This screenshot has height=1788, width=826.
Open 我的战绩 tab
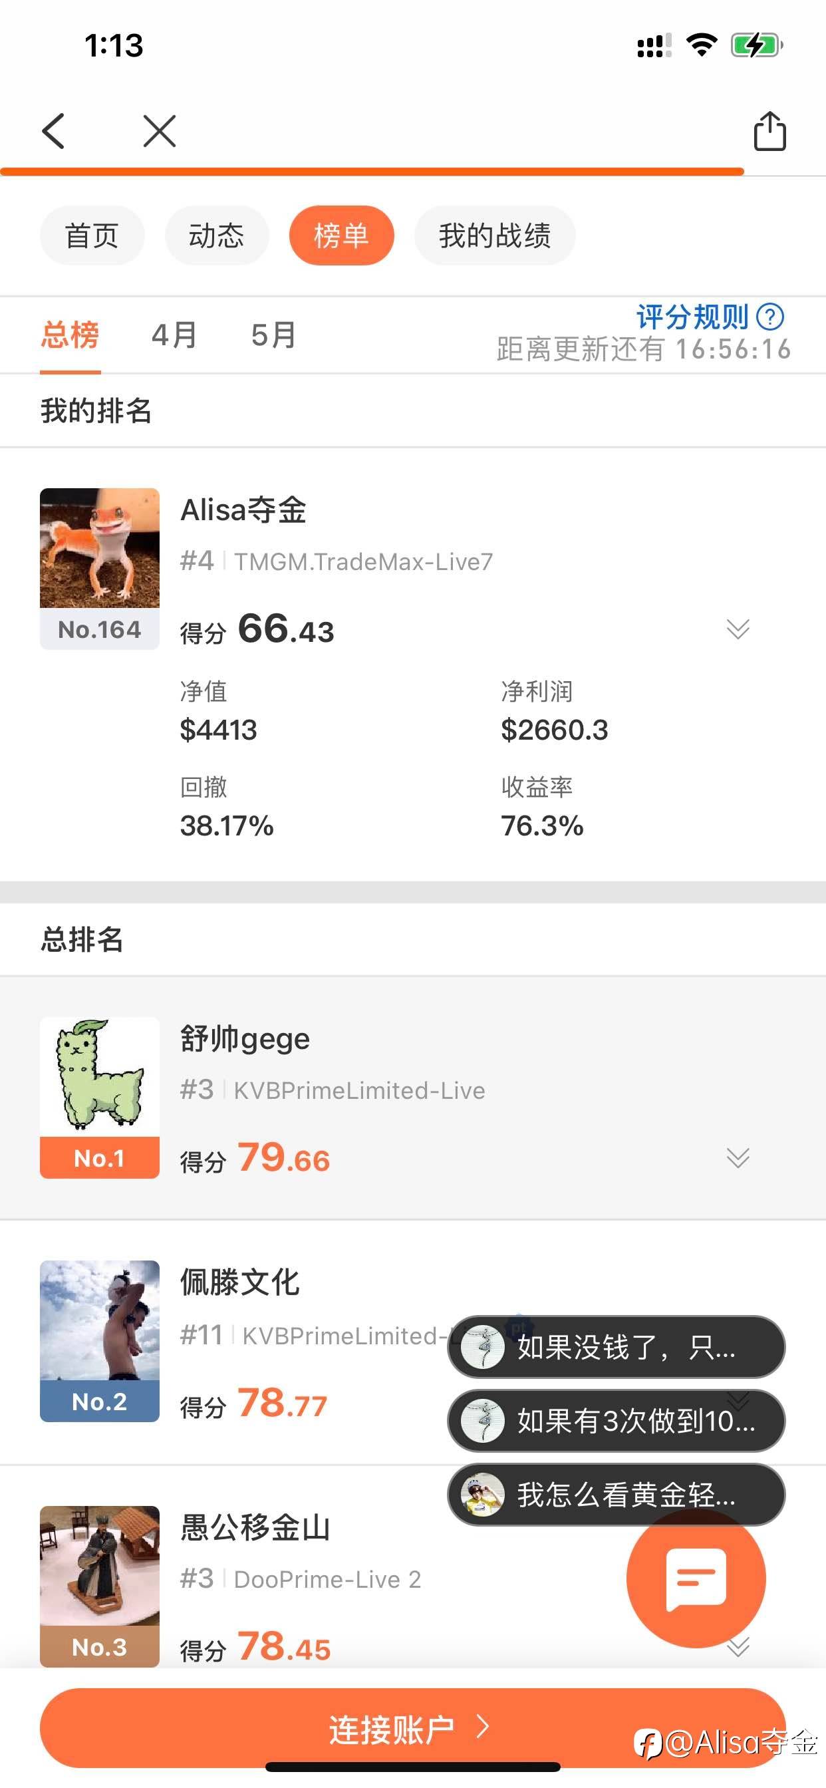(x=494, y=235)
